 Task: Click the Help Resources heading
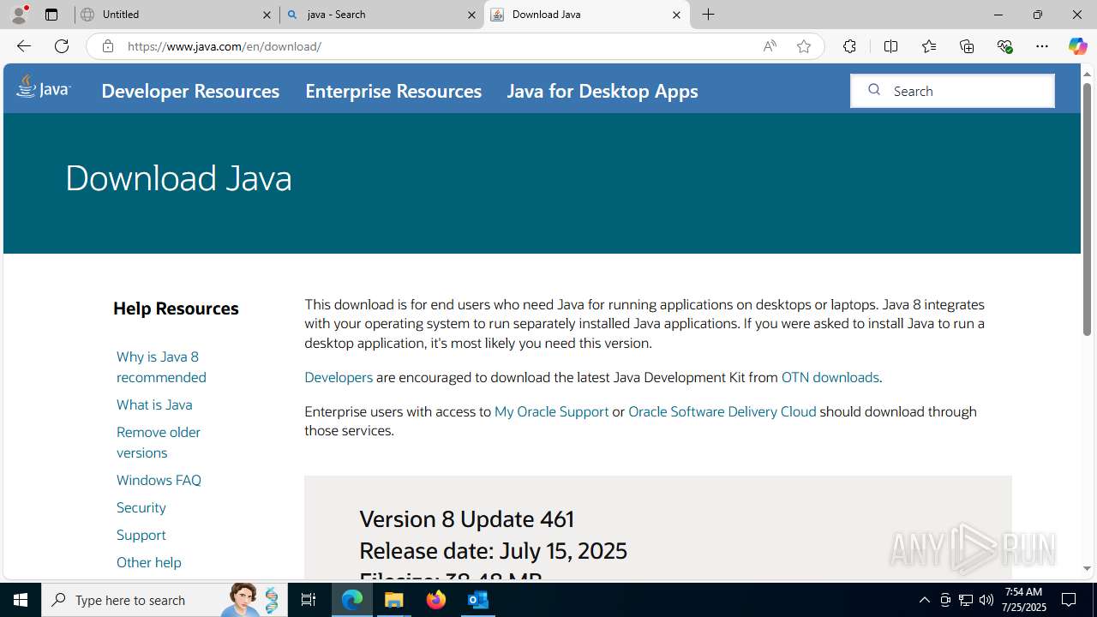[x=176, y=308]
